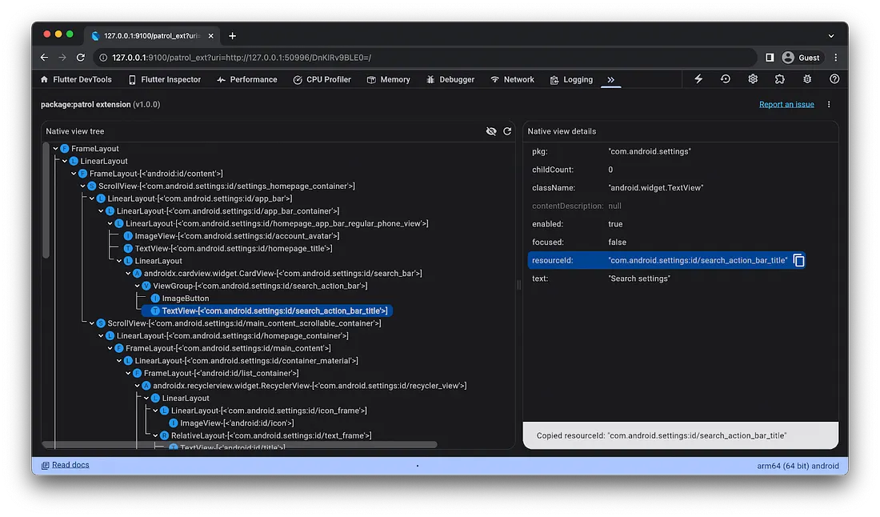Open the Performance tab
Screen dimensions: 880x517
tap(247, 80)
